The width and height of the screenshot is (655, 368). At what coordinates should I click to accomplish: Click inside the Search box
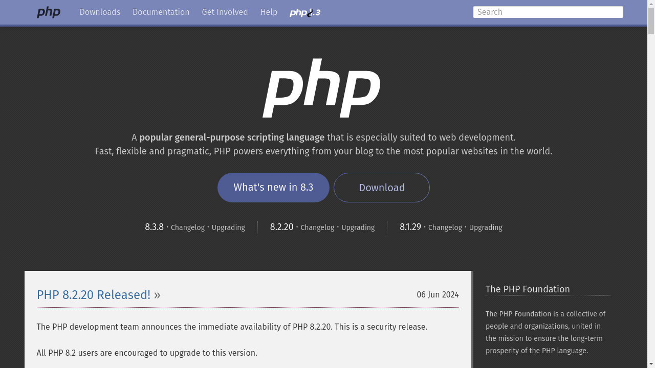click(548, 12)
